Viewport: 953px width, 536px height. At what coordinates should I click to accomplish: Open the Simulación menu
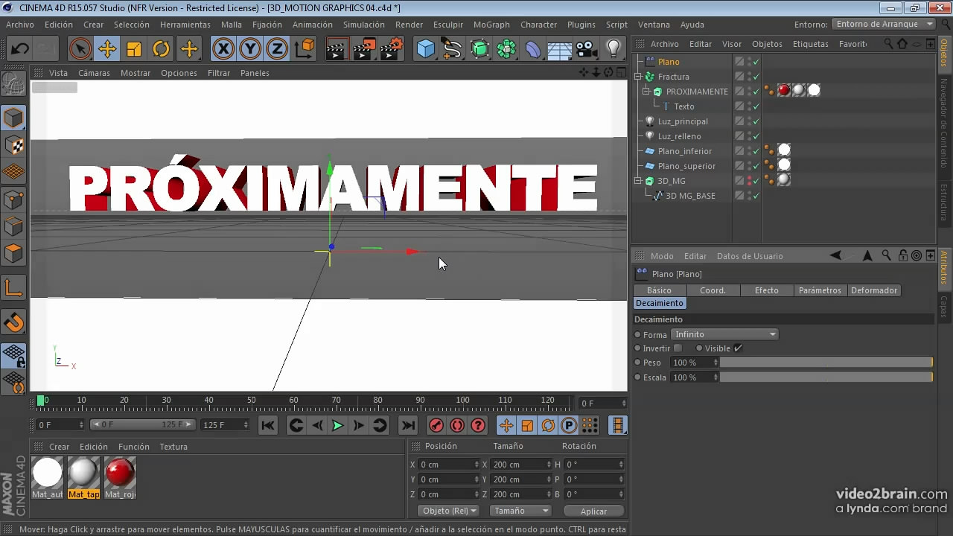[364, 25]
